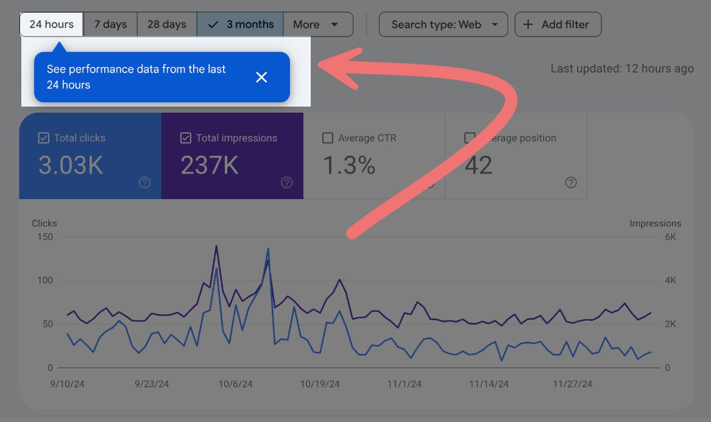This screenshot has height=422, width=711.
Task: Click the 42 average position value
Action: click(x=478, y=165)
